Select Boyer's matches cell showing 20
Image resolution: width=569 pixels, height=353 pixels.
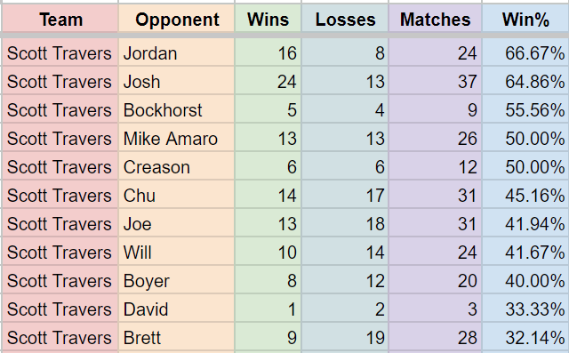435,280
